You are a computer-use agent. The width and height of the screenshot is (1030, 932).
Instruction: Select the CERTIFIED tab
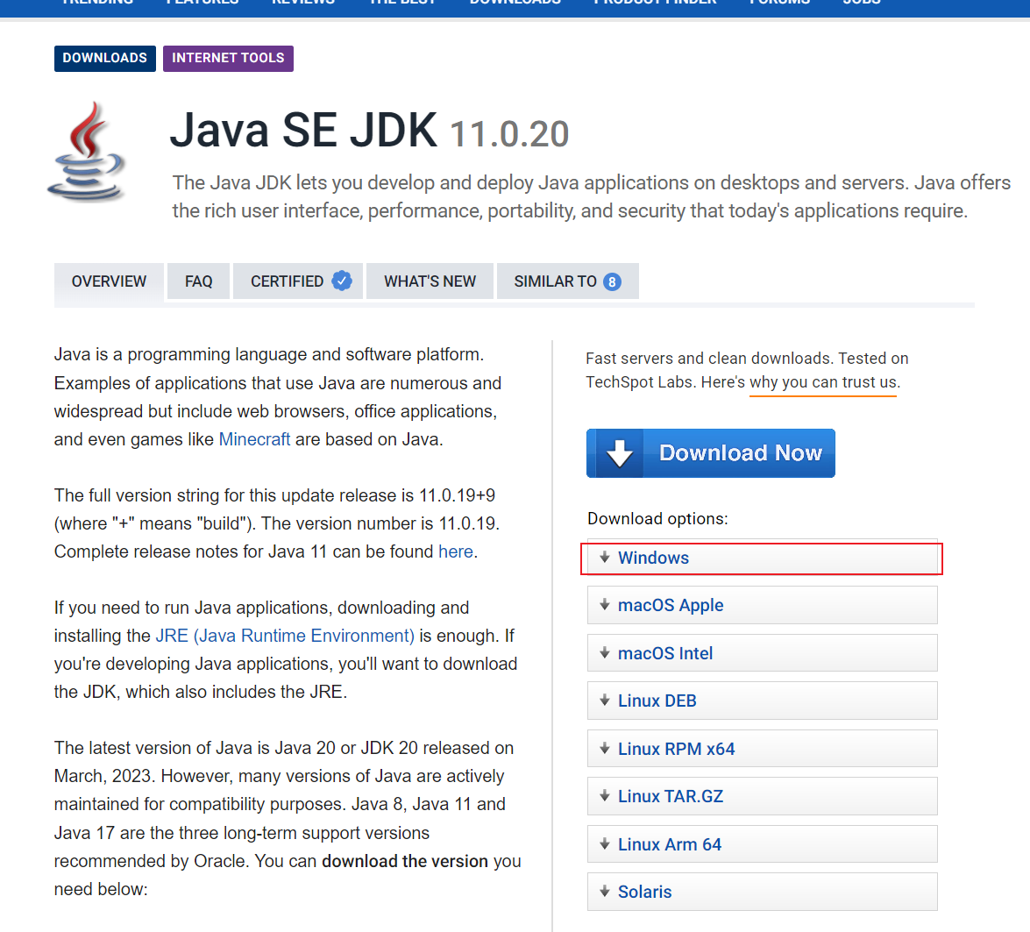[297, 281]
